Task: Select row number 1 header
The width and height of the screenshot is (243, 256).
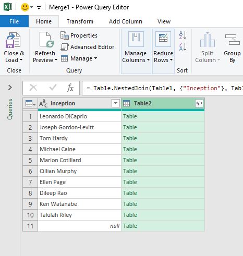Action: tap(30, 116)
